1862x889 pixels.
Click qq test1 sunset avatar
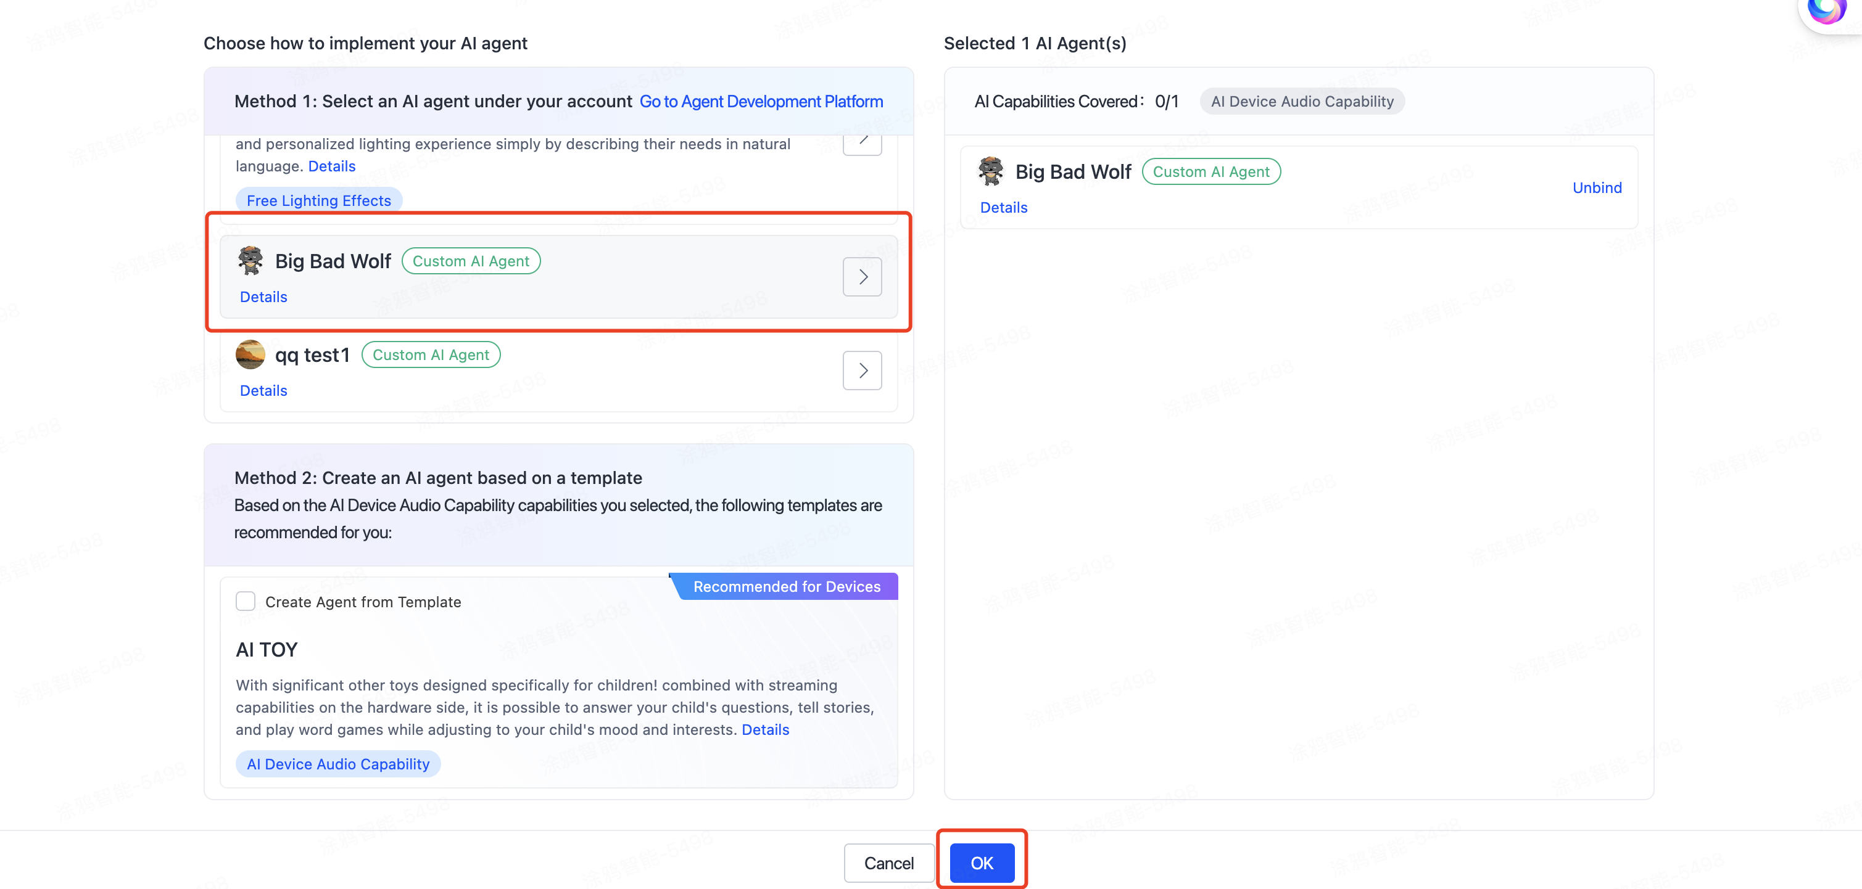pos(250,354)
